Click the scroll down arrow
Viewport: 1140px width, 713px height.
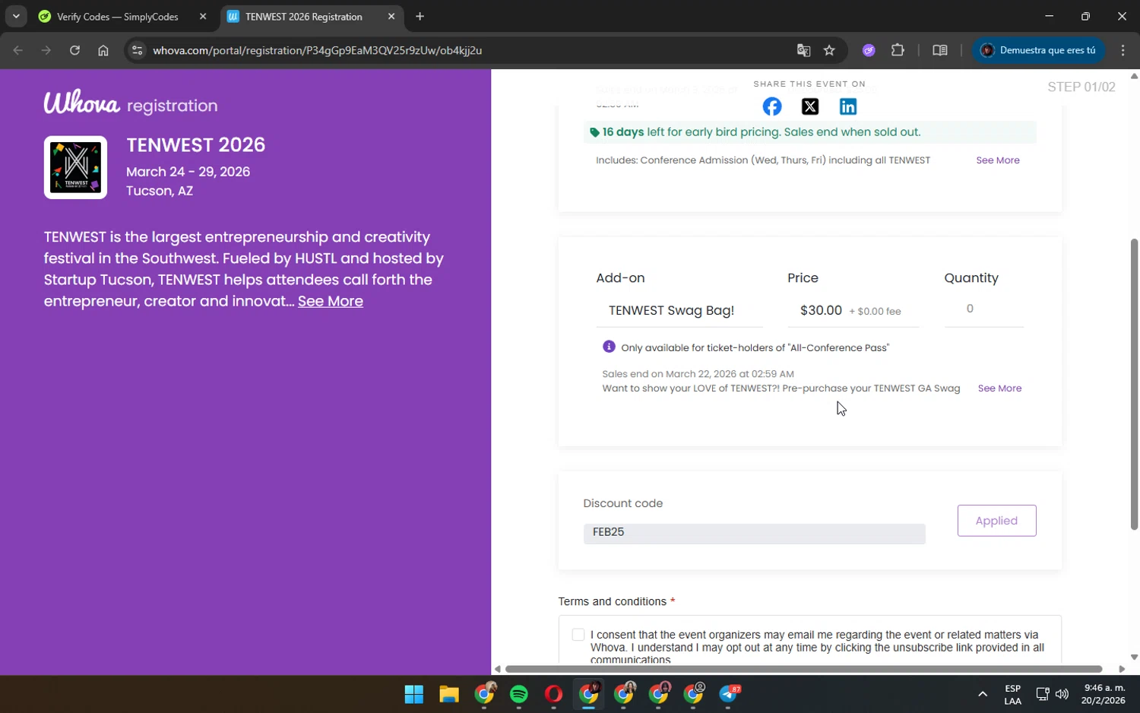coord(1134,658)
